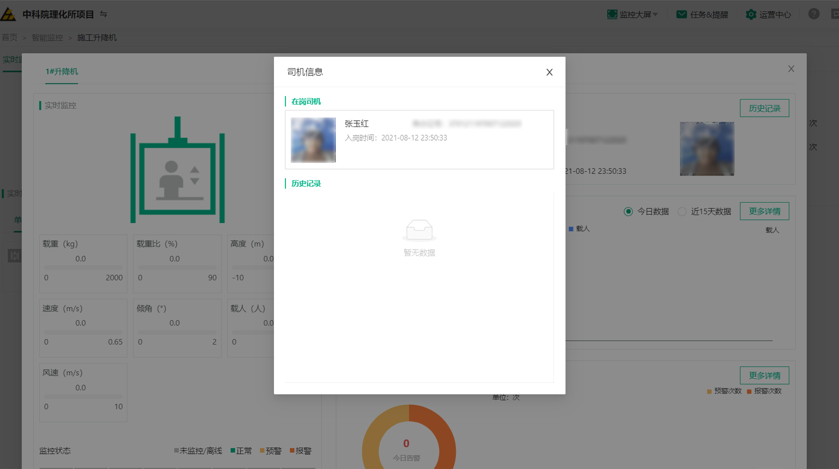Open 任务&提醒 envelope icon

[681, 14]
